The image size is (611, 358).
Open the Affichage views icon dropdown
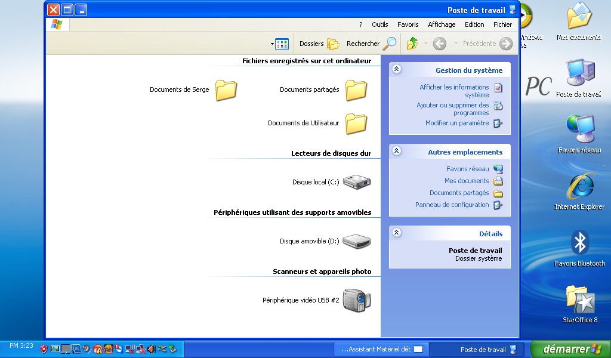click(x=279, y=44)
